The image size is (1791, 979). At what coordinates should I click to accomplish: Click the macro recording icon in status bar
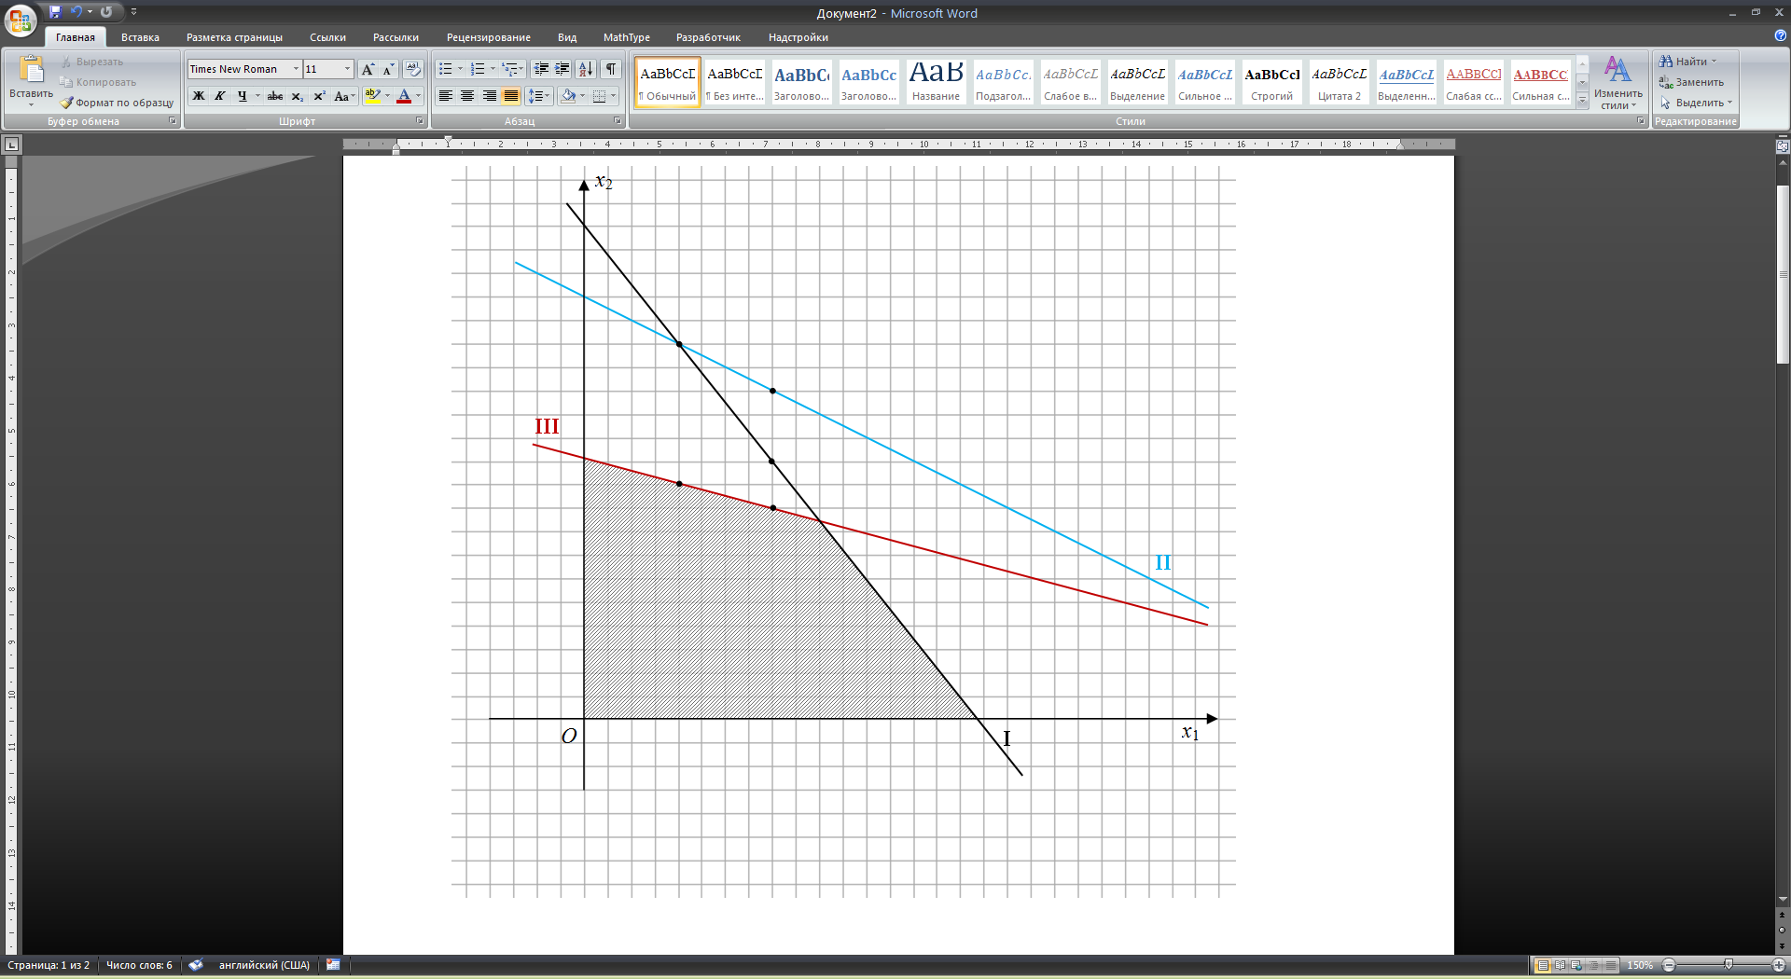coord(333,965)
